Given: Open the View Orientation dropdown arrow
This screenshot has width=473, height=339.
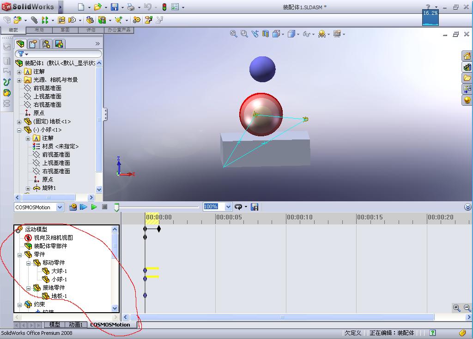Looking at the screenshot, I should [283, 34].
